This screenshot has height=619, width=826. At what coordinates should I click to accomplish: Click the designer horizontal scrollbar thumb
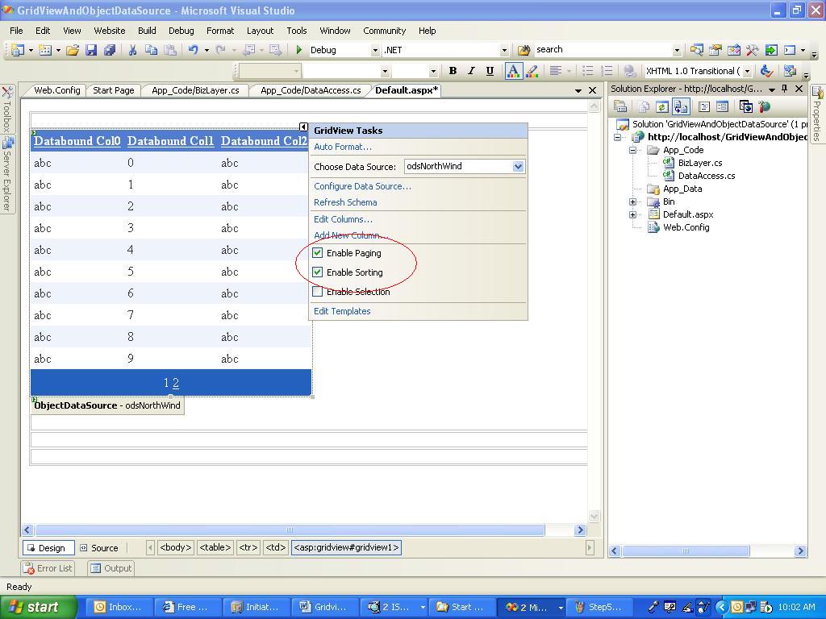coord(290,530)
